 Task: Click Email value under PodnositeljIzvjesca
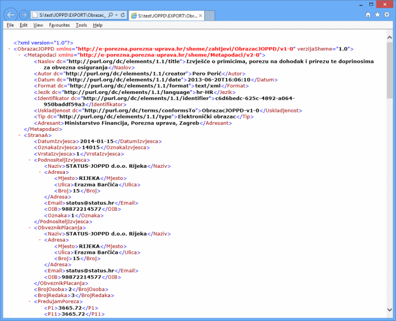tap(90, 203)
